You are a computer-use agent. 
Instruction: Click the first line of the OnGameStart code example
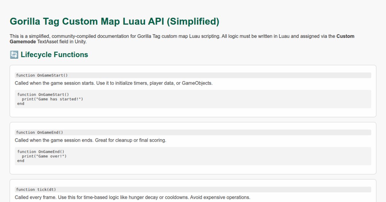click(43, 95)
